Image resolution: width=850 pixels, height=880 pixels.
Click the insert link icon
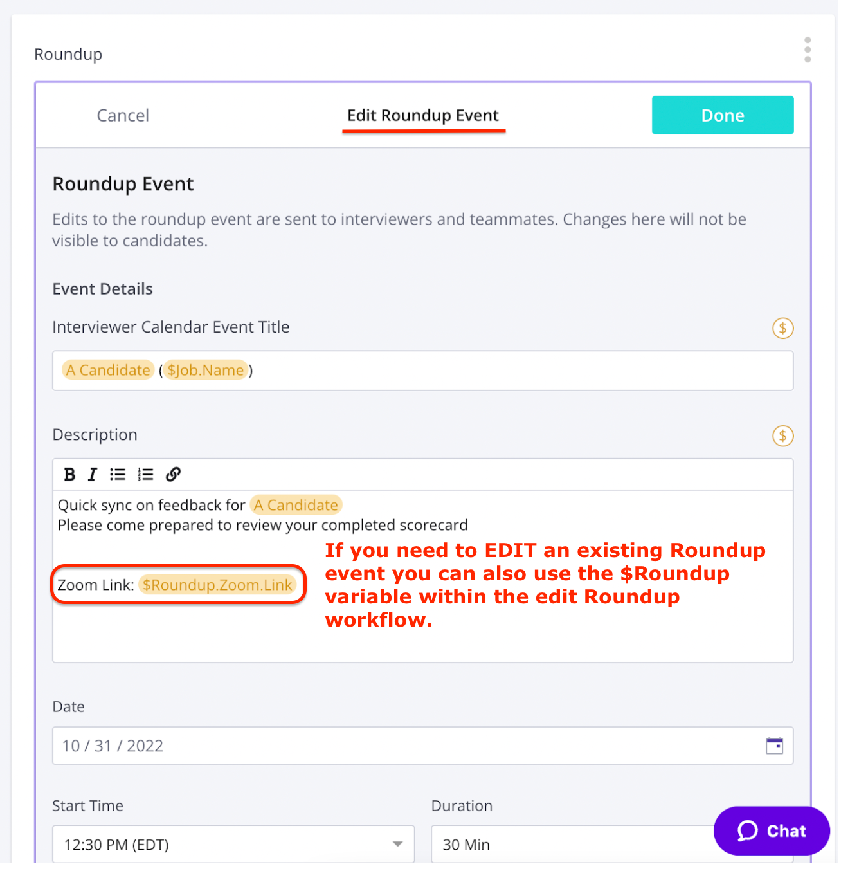click(173, 475)
